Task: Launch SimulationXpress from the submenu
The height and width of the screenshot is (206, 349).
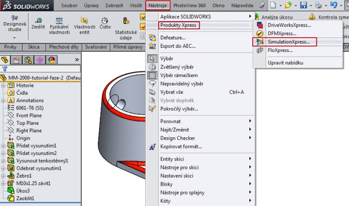Action: coord(289,42)
